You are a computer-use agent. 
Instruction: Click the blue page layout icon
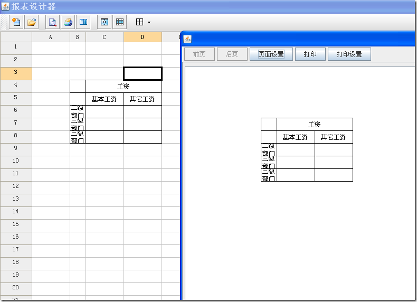[83, 22]
